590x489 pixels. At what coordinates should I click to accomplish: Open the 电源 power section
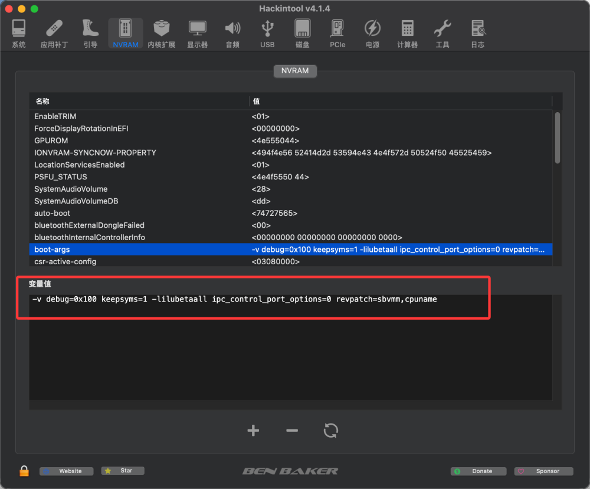pyautogui.click(x=372, y=34)
